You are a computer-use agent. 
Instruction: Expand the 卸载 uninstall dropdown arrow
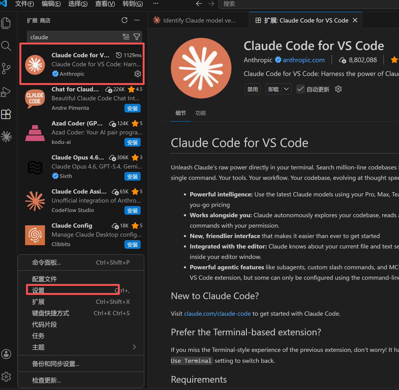pyautogui.click(x=286, y=89)
